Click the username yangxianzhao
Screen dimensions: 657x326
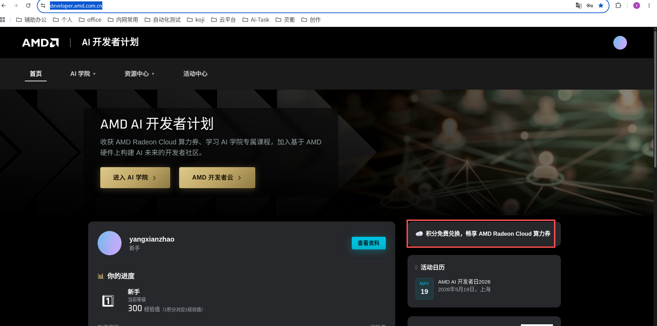(x=152, y=239)
